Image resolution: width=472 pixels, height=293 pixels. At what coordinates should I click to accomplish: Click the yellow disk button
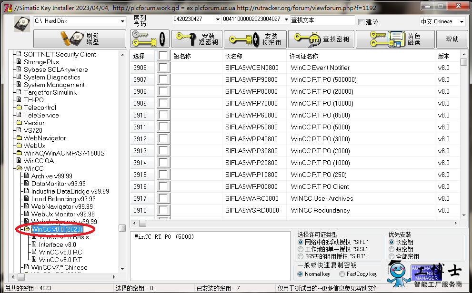pyautogui.click(x=395, y=39)
